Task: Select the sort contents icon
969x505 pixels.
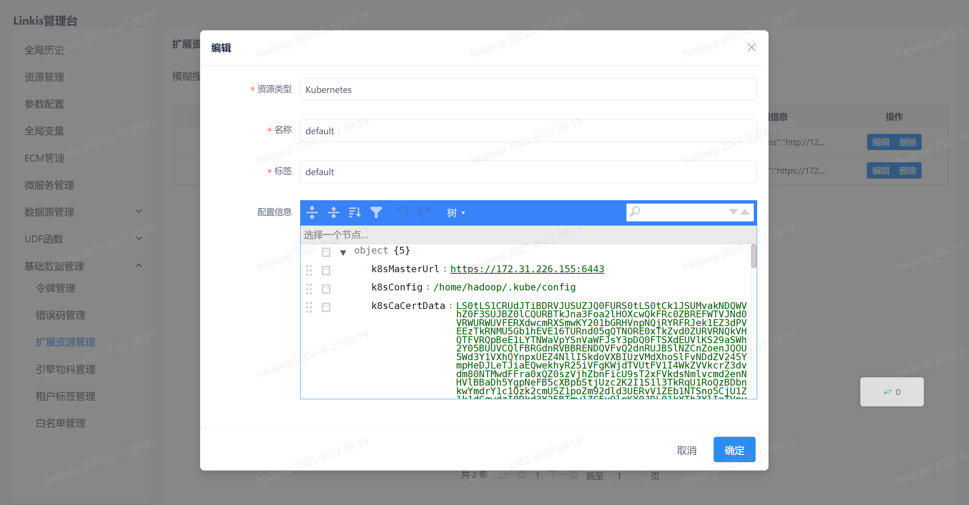Action: 355,212
